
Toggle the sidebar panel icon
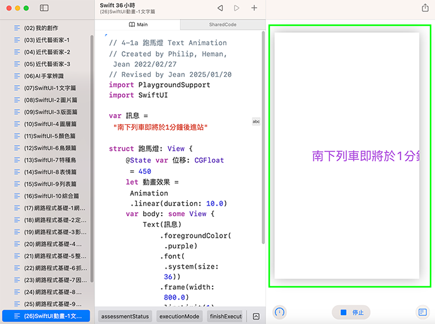coord(44,8)
